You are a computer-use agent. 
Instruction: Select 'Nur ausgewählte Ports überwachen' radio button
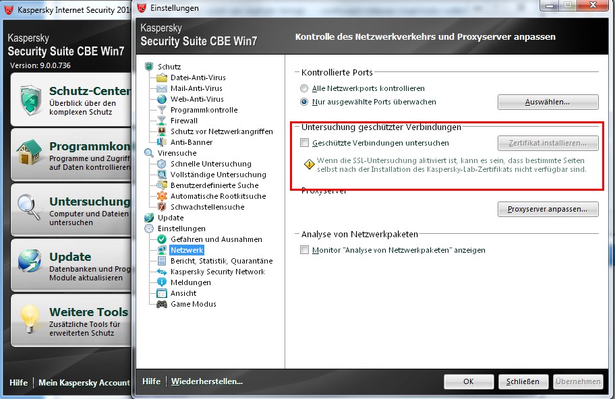coord(304,102)
